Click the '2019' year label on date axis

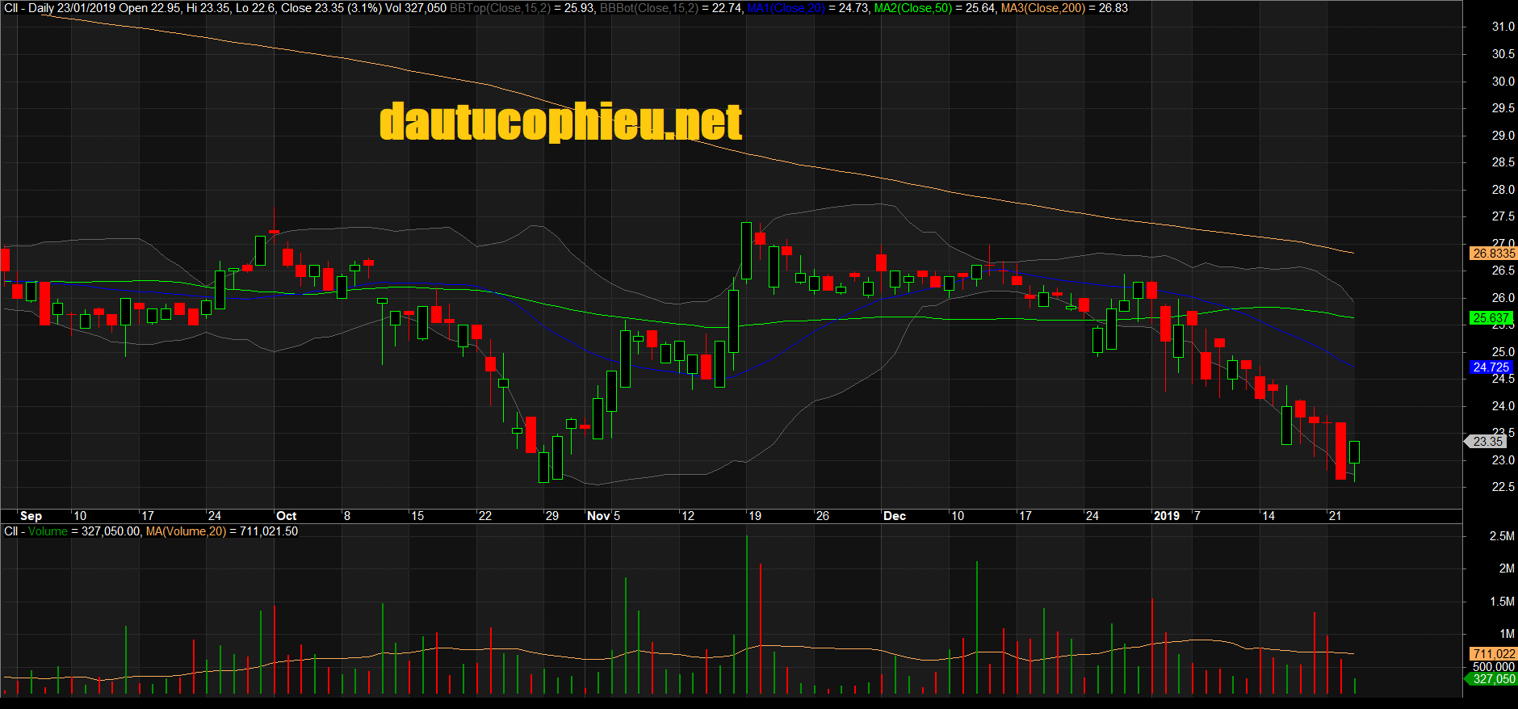pos(1166,516)
